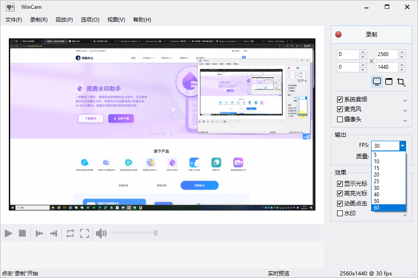Click the X offset field showing 0
The height and width of the screenshot is (278, 418).
pyautogui.click(x=348, y=54)
